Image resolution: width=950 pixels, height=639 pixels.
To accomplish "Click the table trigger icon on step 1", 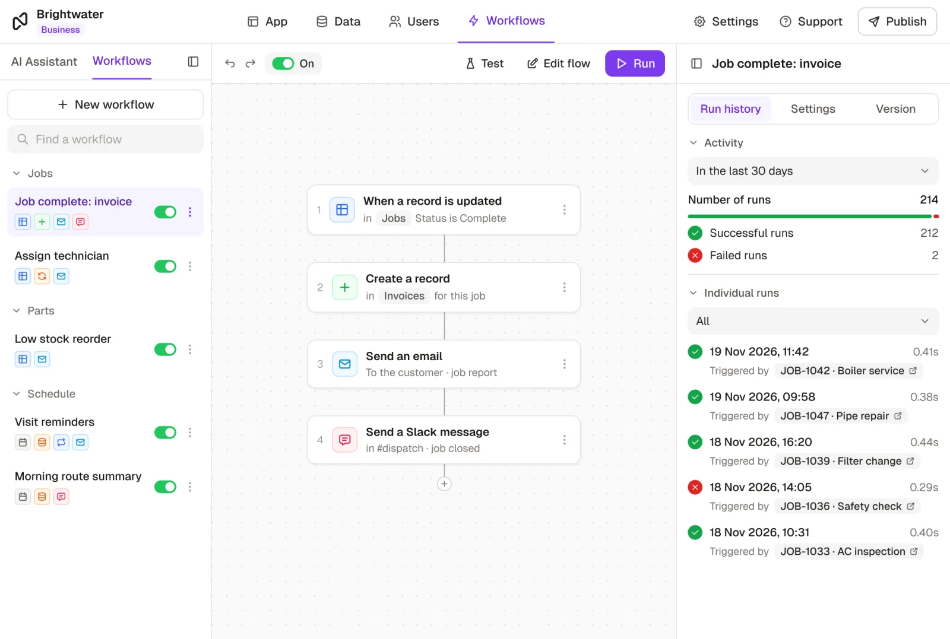I will point(342,209).
